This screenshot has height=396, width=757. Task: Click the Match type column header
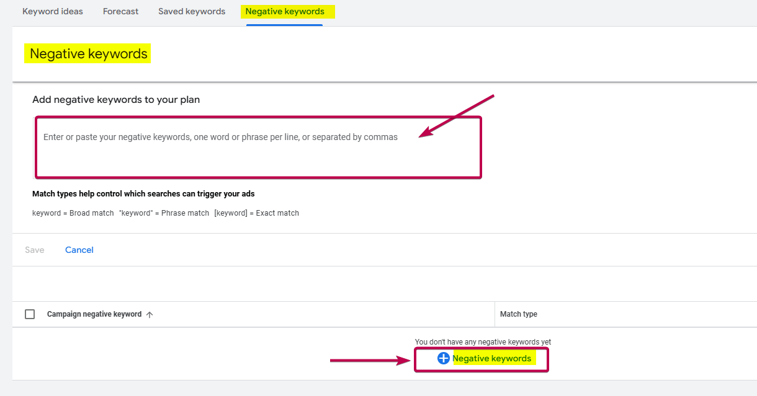(519, 314)
